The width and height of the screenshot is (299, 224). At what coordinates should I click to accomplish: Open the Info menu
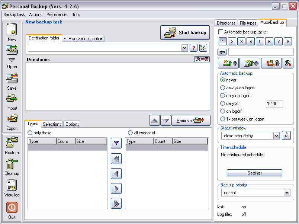pos(76,15)
